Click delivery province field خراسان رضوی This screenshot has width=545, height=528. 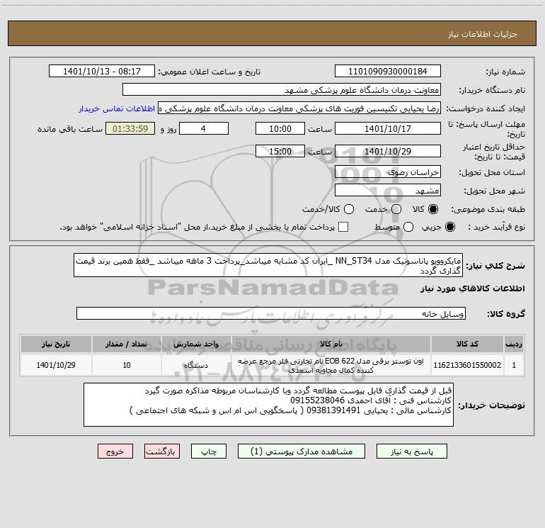pos(388,172)
